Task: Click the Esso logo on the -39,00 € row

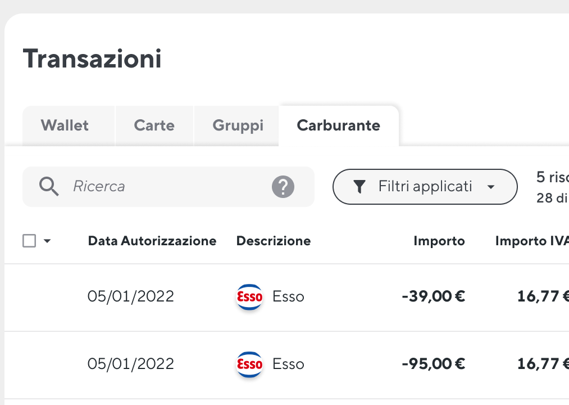Action: pos(249,296)
